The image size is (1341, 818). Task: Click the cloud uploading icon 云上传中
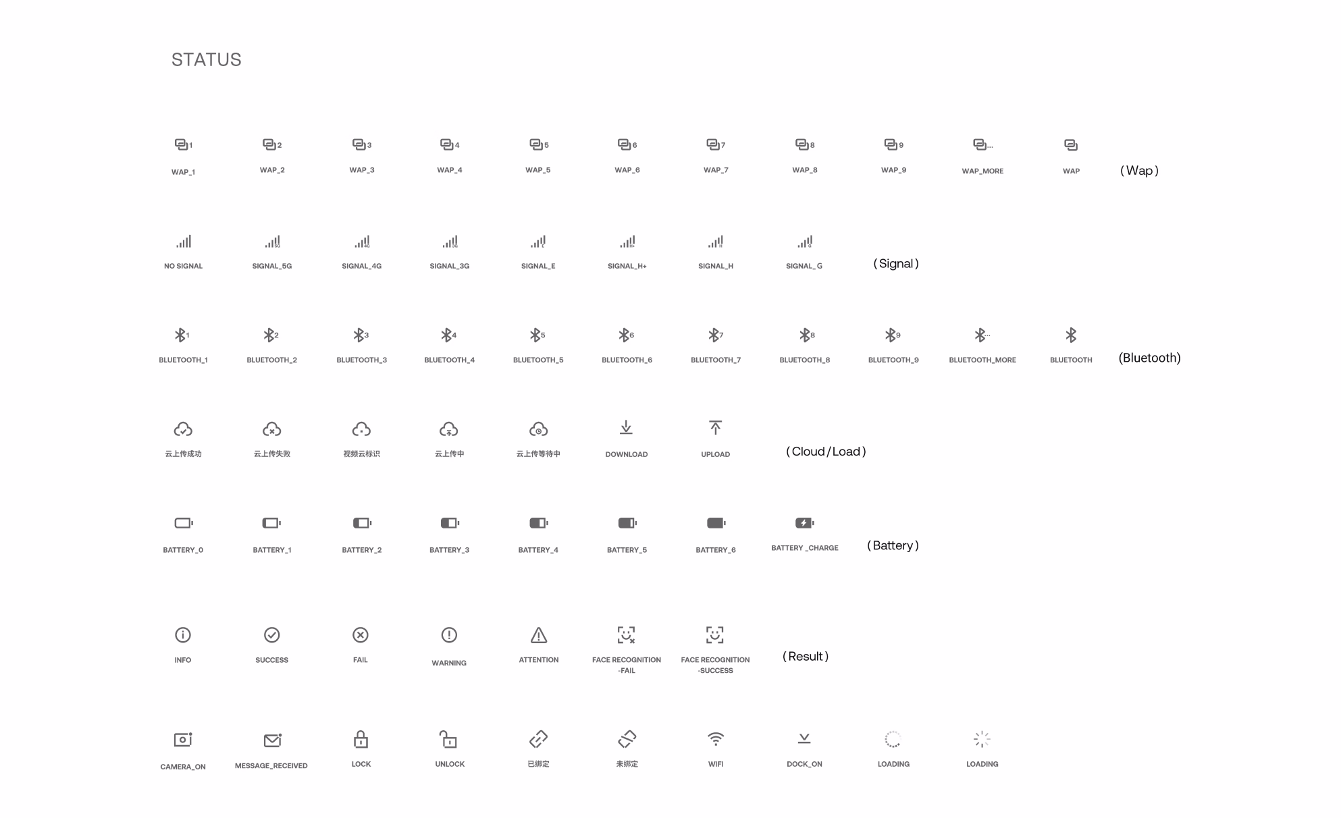(x=449, y=429)
